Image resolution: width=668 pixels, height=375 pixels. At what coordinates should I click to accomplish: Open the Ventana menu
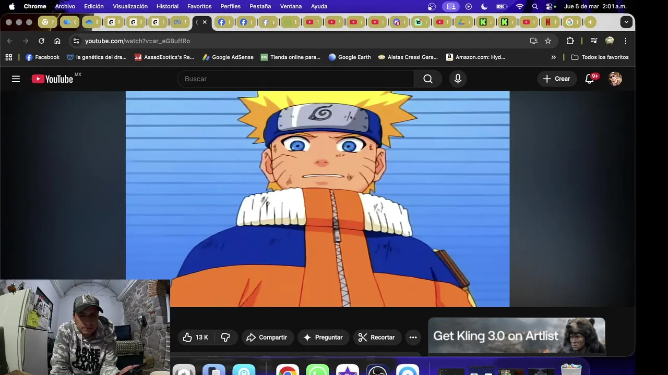(291, 6)
